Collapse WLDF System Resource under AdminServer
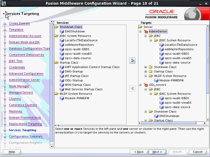 pyautogui.click(x=146, y=76)
